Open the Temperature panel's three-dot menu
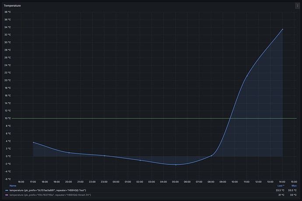 (297, 6)
